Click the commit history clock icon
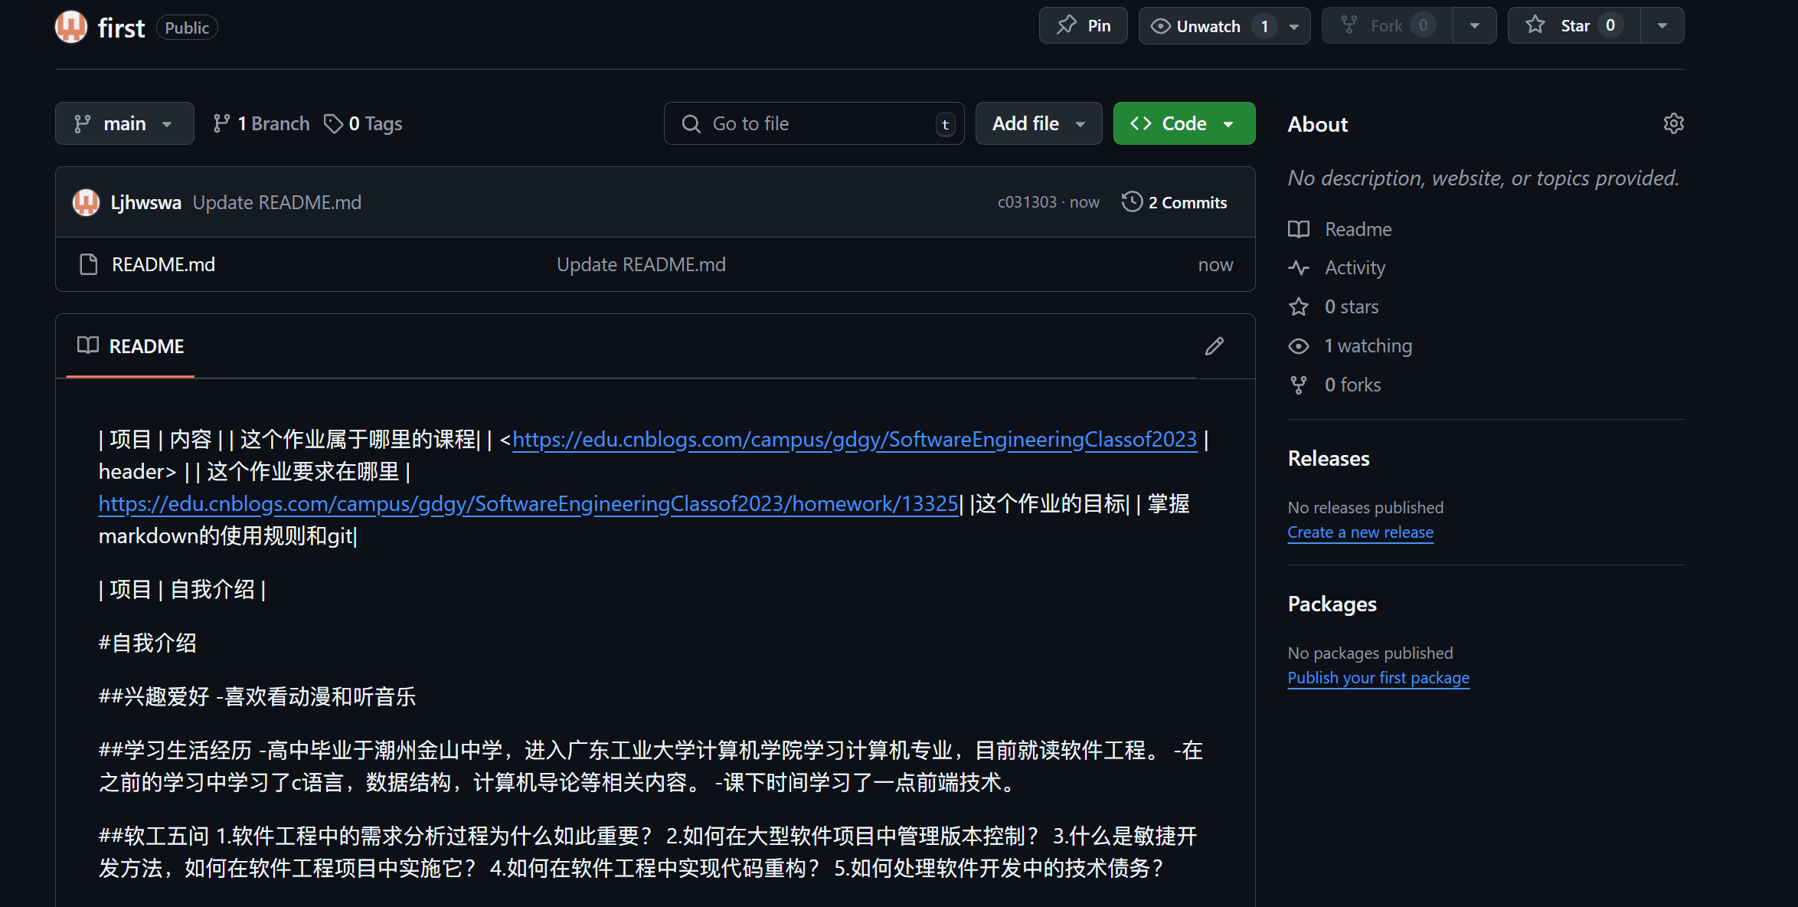 pos(1132,202)
